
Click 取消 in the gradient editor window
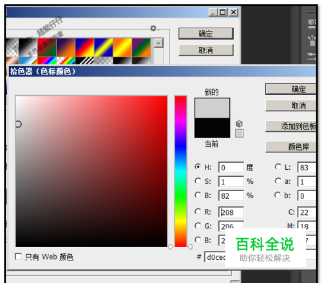[x=206, y=50]
